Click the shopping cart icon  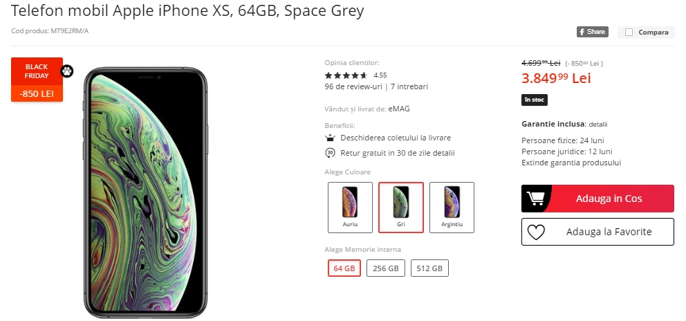[536, 199]
